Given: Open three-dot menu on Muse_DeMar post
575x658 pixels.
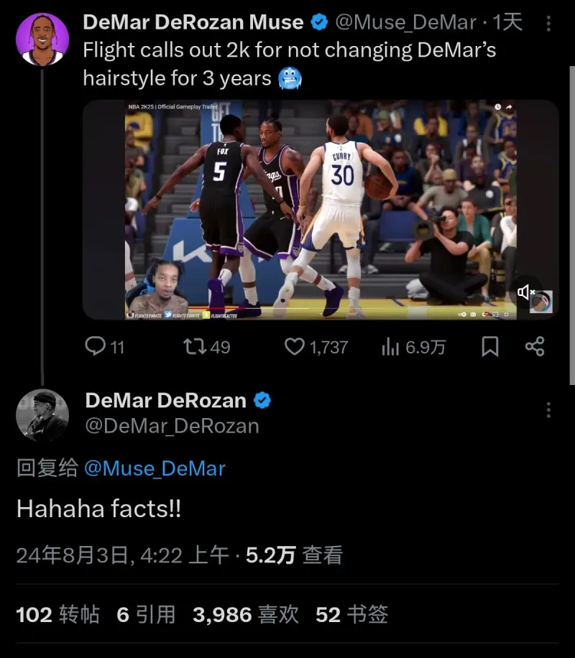Looking at the screenshot, I should coord(548,24).
